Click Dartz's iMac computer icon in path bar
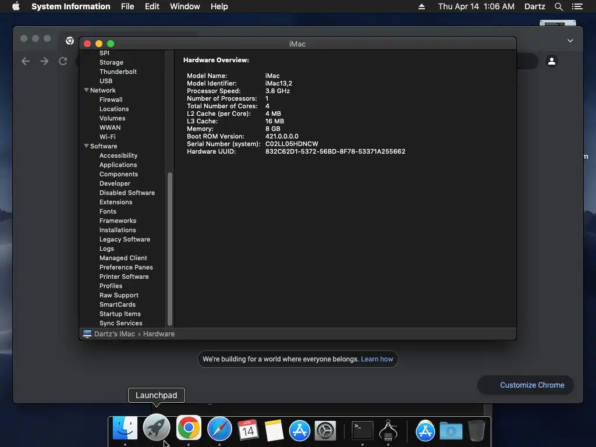Image resolution: width=596 pixels, height=447 pixels. pyautogui.click(x=87, y=334)
